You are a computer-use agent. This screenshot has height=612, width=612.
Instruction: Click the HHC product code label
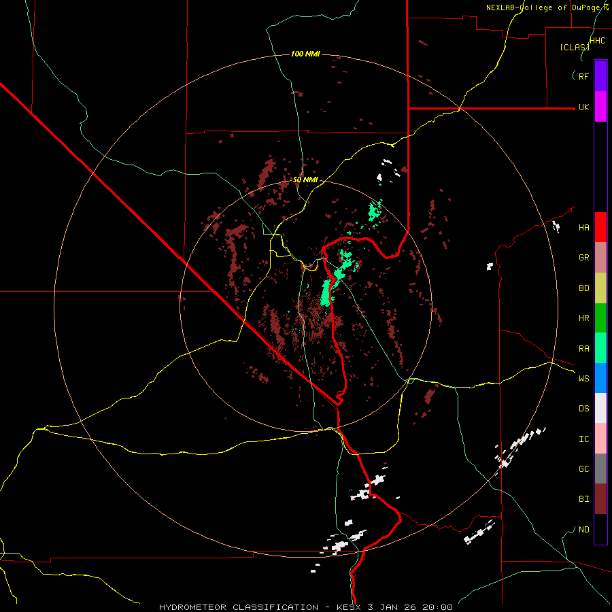point(598,41)
